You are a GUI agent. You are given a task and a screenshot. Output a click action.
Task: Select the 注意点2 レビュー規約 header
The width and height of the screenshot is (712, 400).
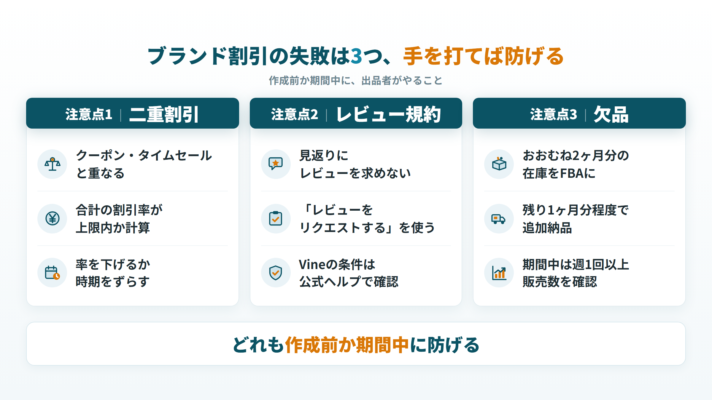click(356, 113)
